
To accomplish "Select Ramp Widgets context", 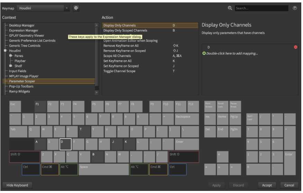I will (19, 91).
